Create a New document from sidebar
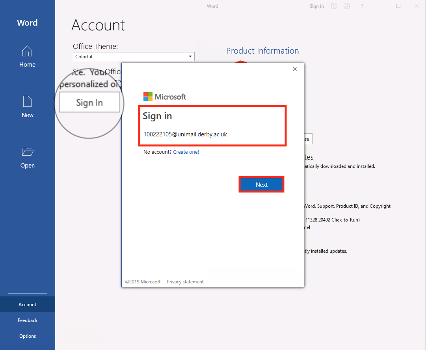 click(27, 107)
